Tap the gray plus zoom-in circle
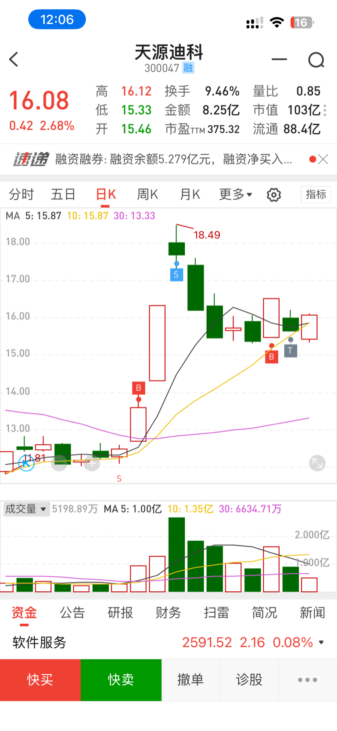 click(92, 463)
